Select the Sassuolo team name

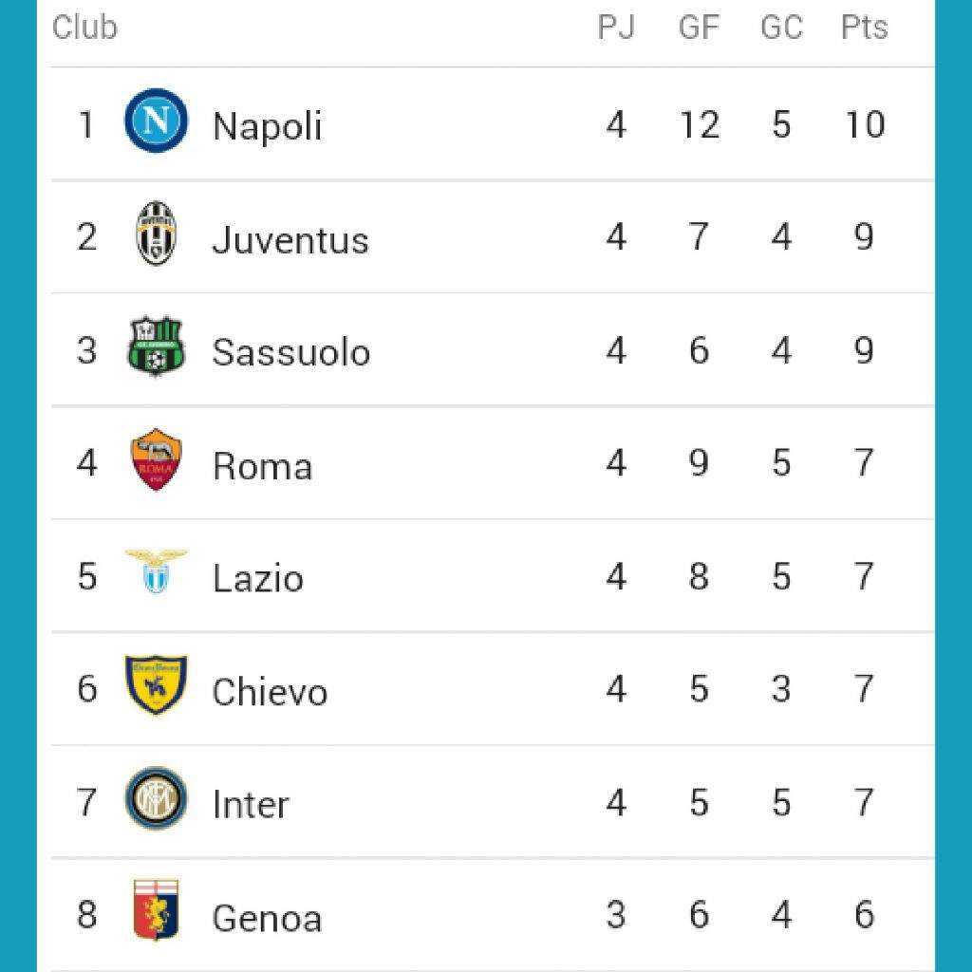click(290, 352)
